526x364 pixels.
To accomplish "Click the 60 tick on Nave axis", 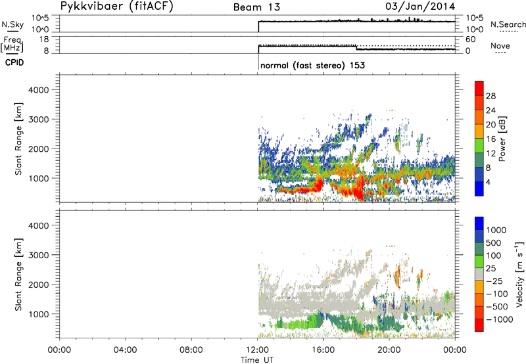I will click(x=470, y=39).
